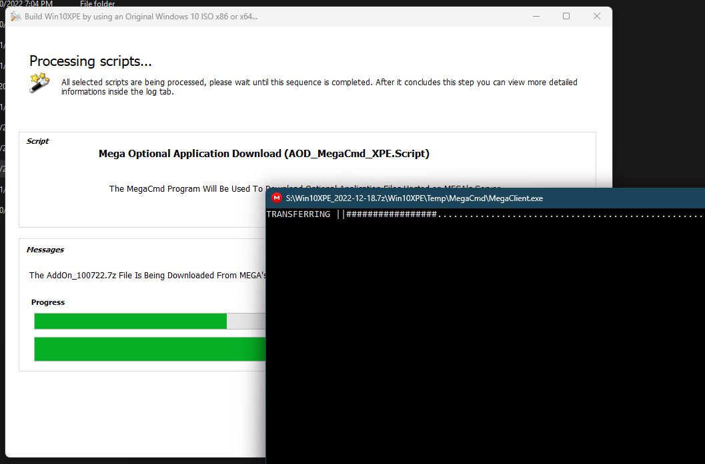Click the 'Script' group label
Viewport: 705px width, 464px height.
tap(37, 141)
